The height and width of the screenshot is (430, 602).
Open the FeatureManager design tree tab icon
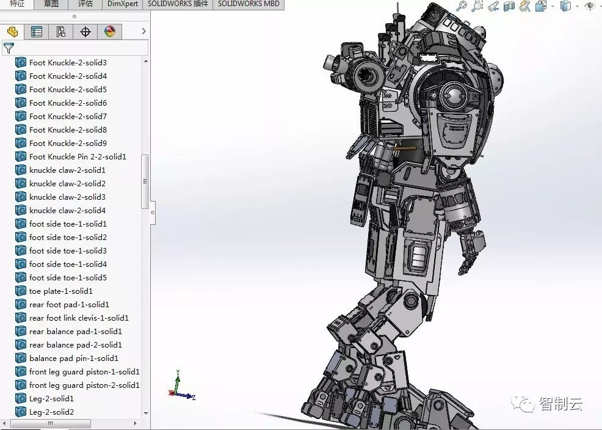click(12, 32)
